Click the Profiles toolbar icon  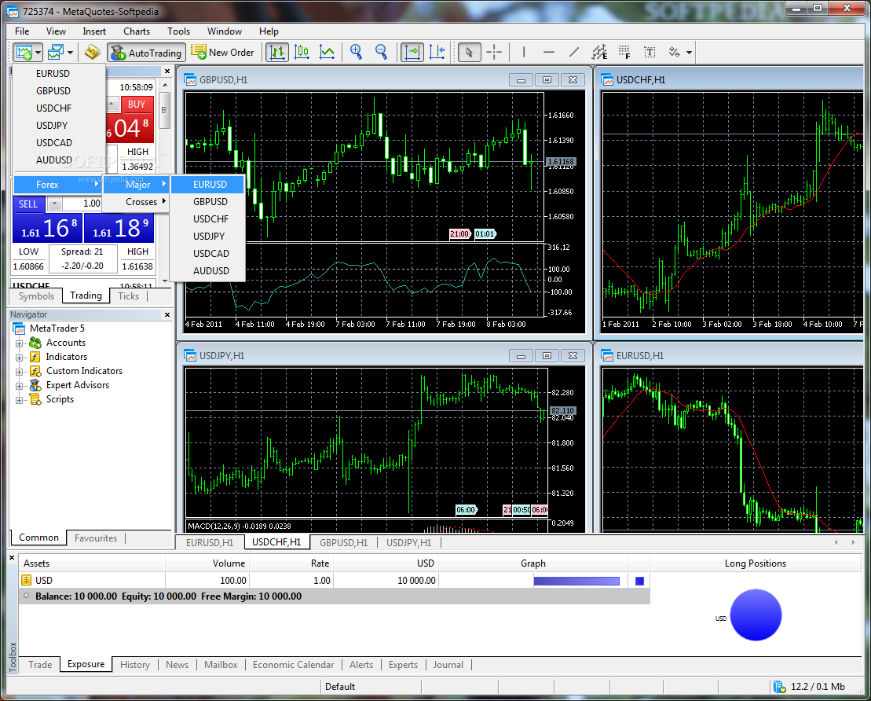[56, 52]
